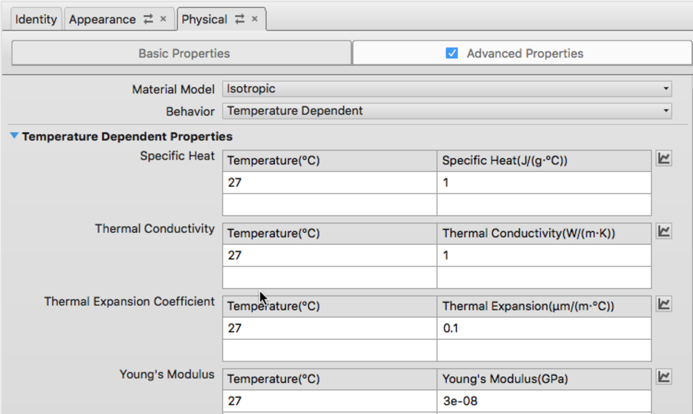
Task: Open the Thermal Expansion graph icon
Action: tap(664, 304)
